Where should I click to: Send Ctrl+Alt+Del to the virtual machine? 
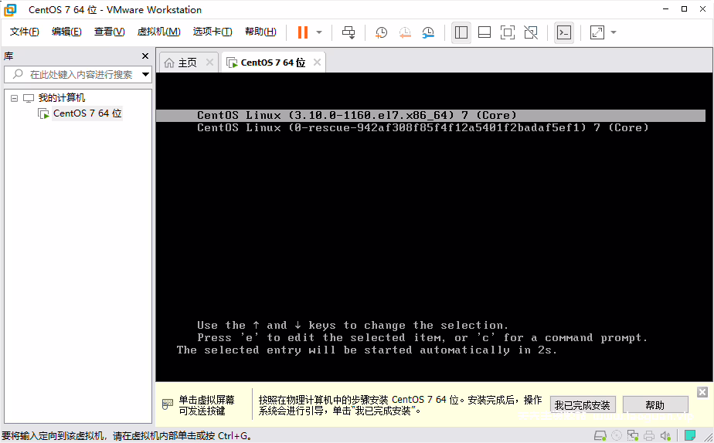[x=348, y=32]
